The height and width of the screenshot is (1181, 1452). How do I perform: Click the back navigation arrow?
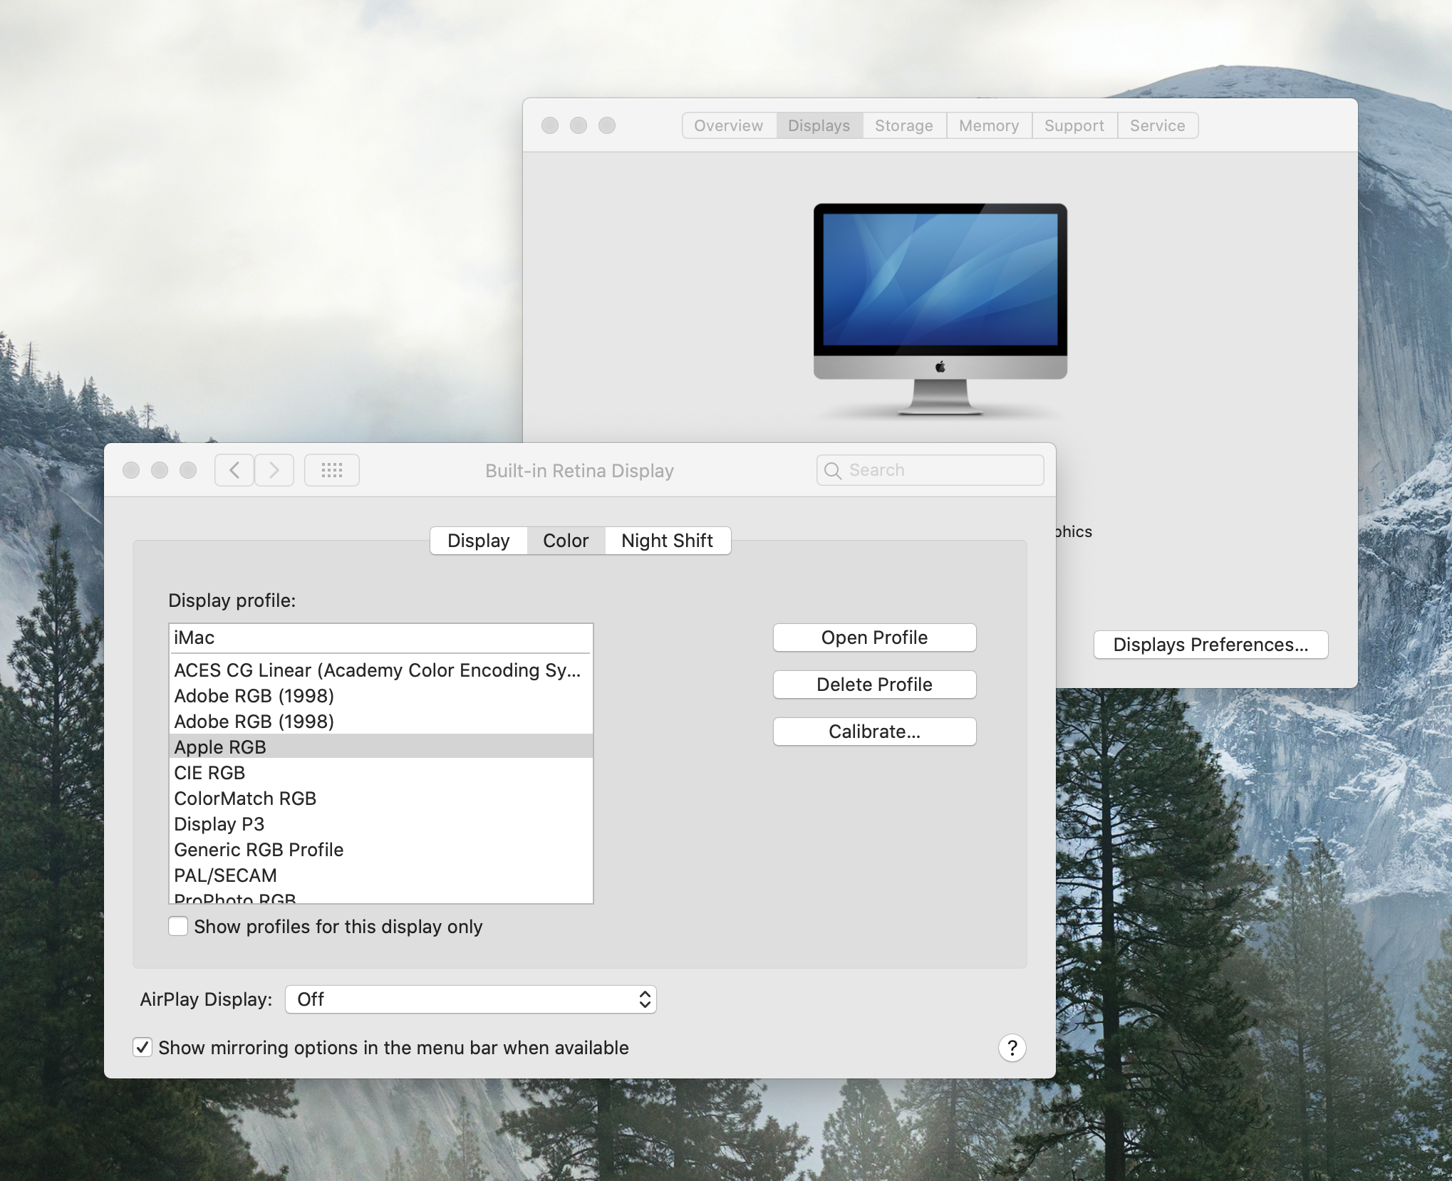234,470
